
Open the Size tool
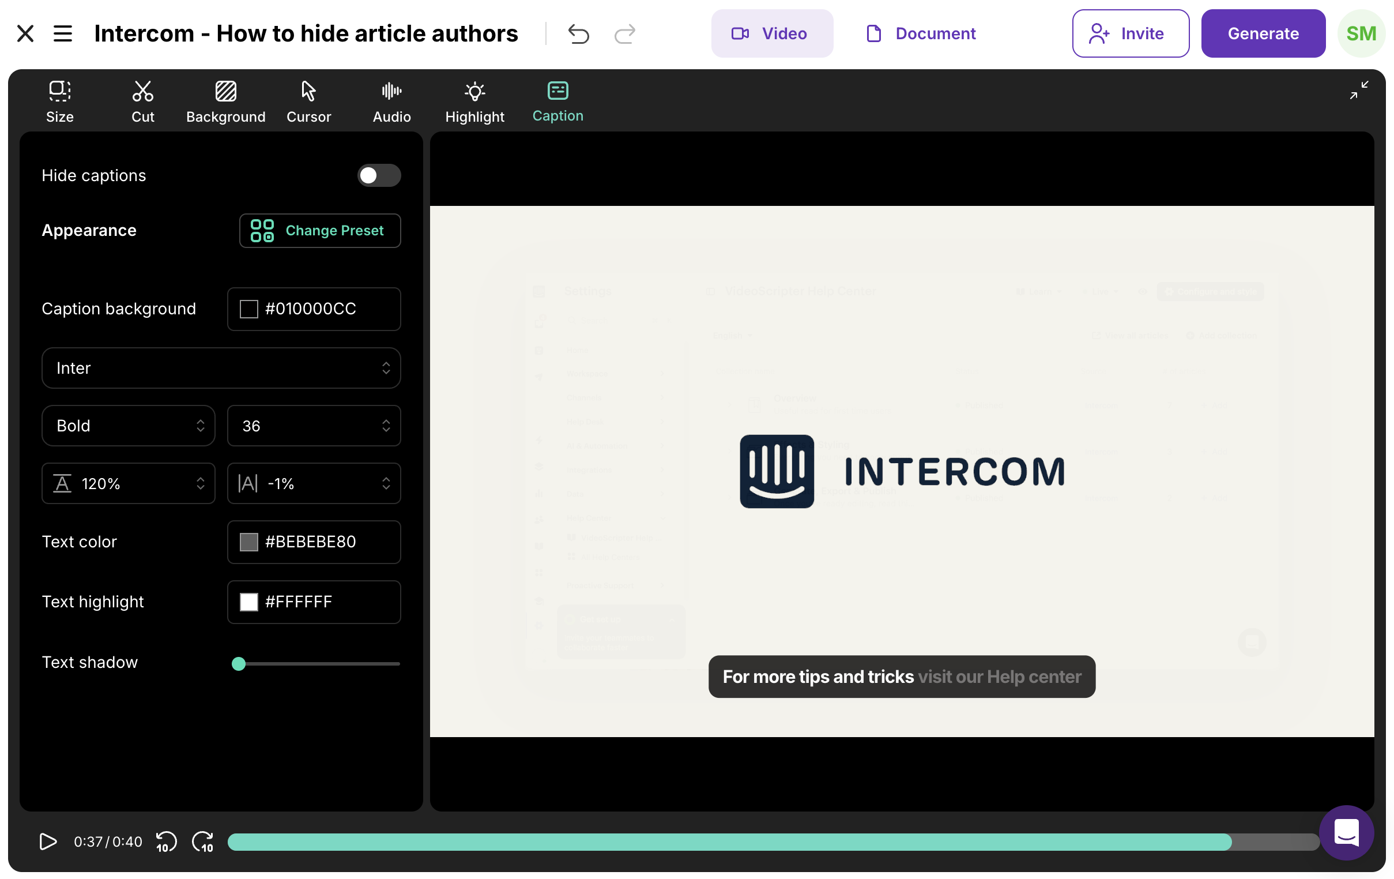pyautogui.click(x=59, y=102)
